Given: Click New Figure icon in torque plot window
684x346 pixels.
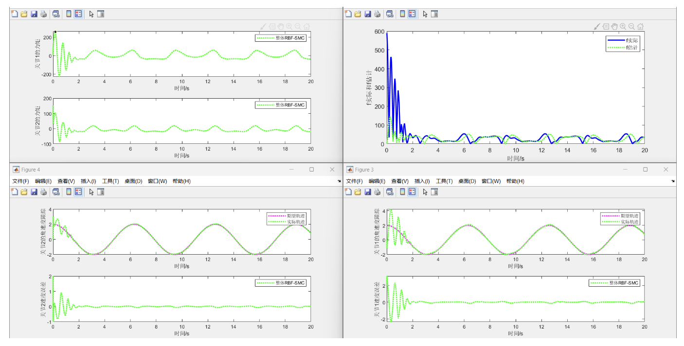Looking at the screenshot, I should 14,14.
